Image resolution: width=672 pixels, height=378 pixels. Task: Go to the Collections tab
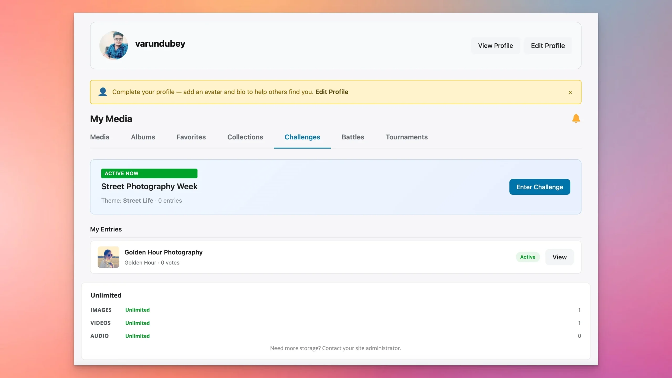point(245,137)
